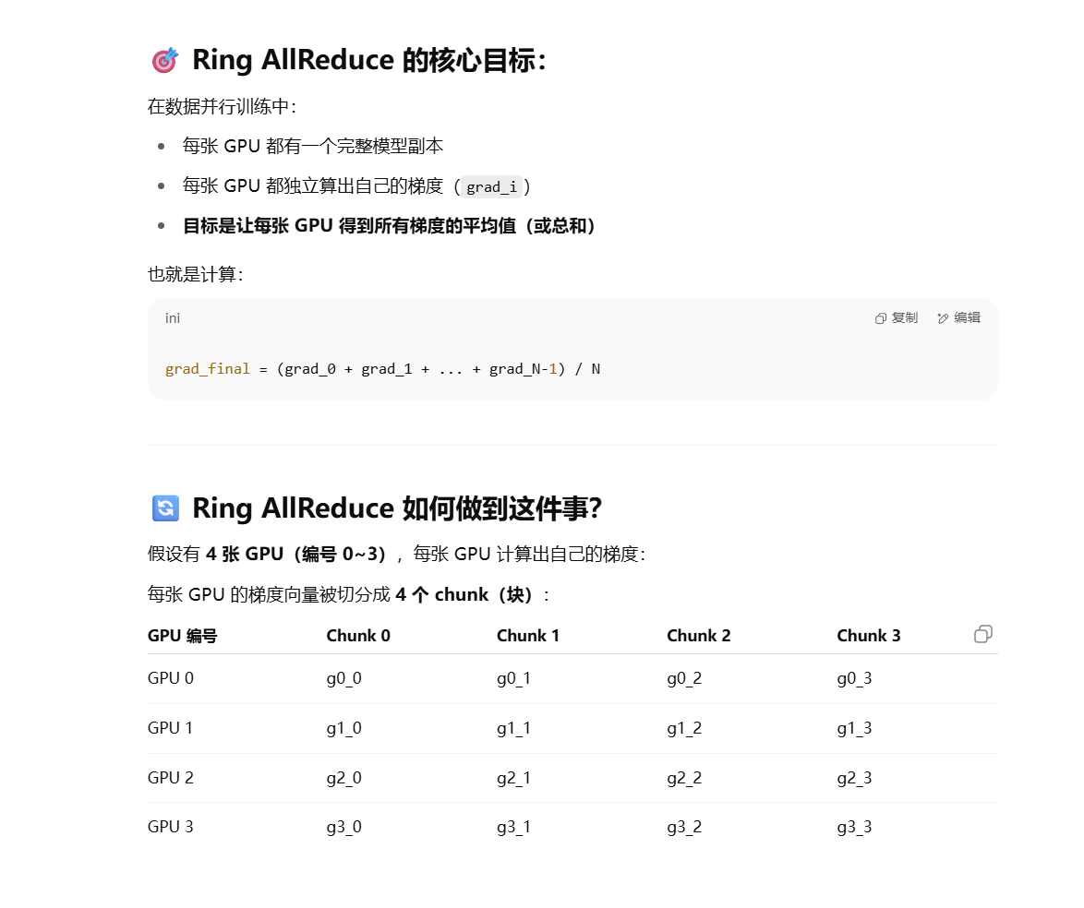Click the cell g1_0
This screenshot has width=1084, height=908.
tap(343, 728)
